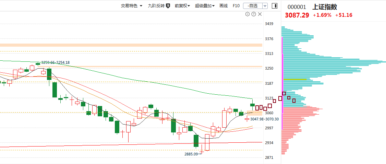386x164 pixels.
Task: Open the 超级叠加 overlay dropdown
Action: pos(205,6)
